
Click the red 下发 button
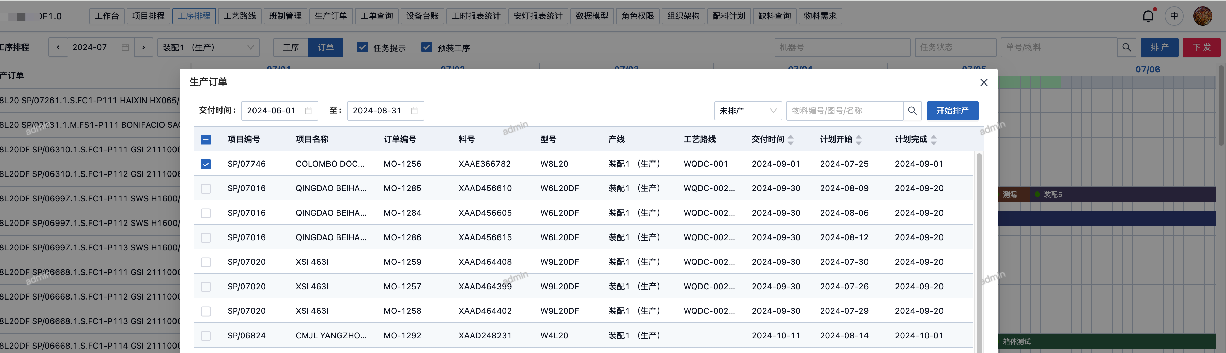(1201, 47)
